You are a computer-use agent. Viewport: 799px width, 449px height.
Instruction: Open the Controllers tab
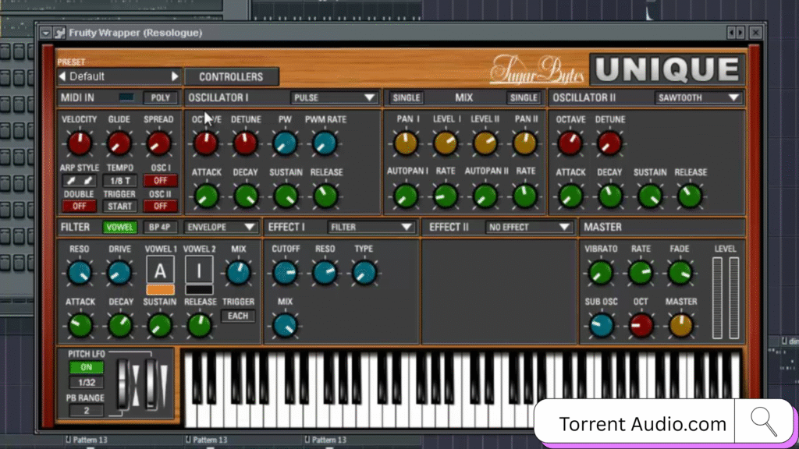(x=231, y=77)
